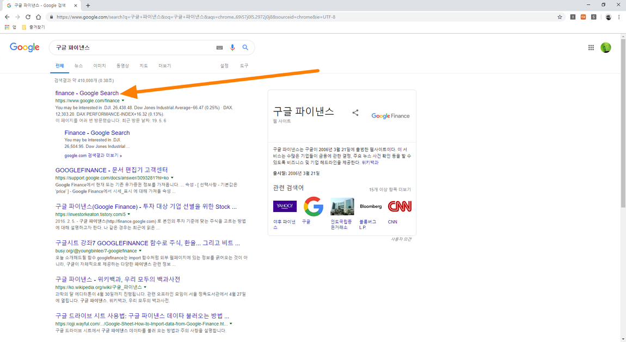626x342 pixels.
Task: Select the Google G logo thumbnail
Action: (314, 207)
